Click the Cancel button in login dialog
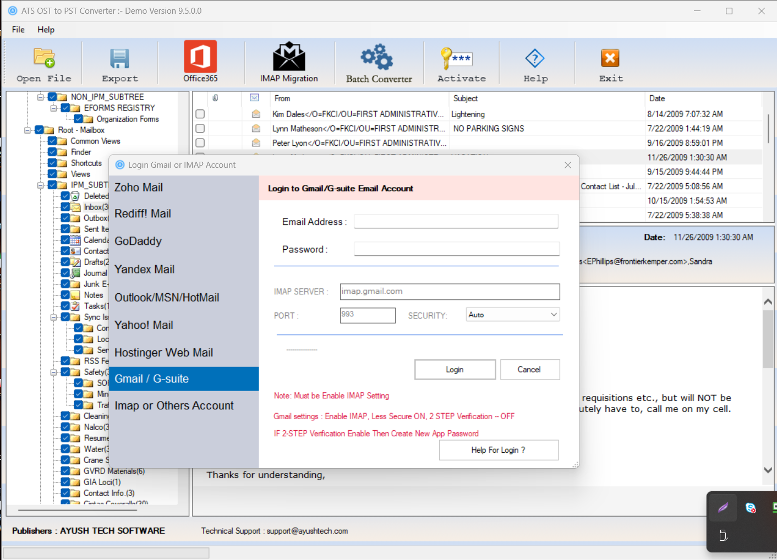This screenshot has height=560, width=777. tap(530, 370)
